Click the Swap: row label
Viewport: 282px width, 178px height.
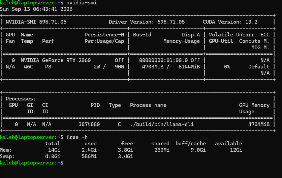coord(7,156)
